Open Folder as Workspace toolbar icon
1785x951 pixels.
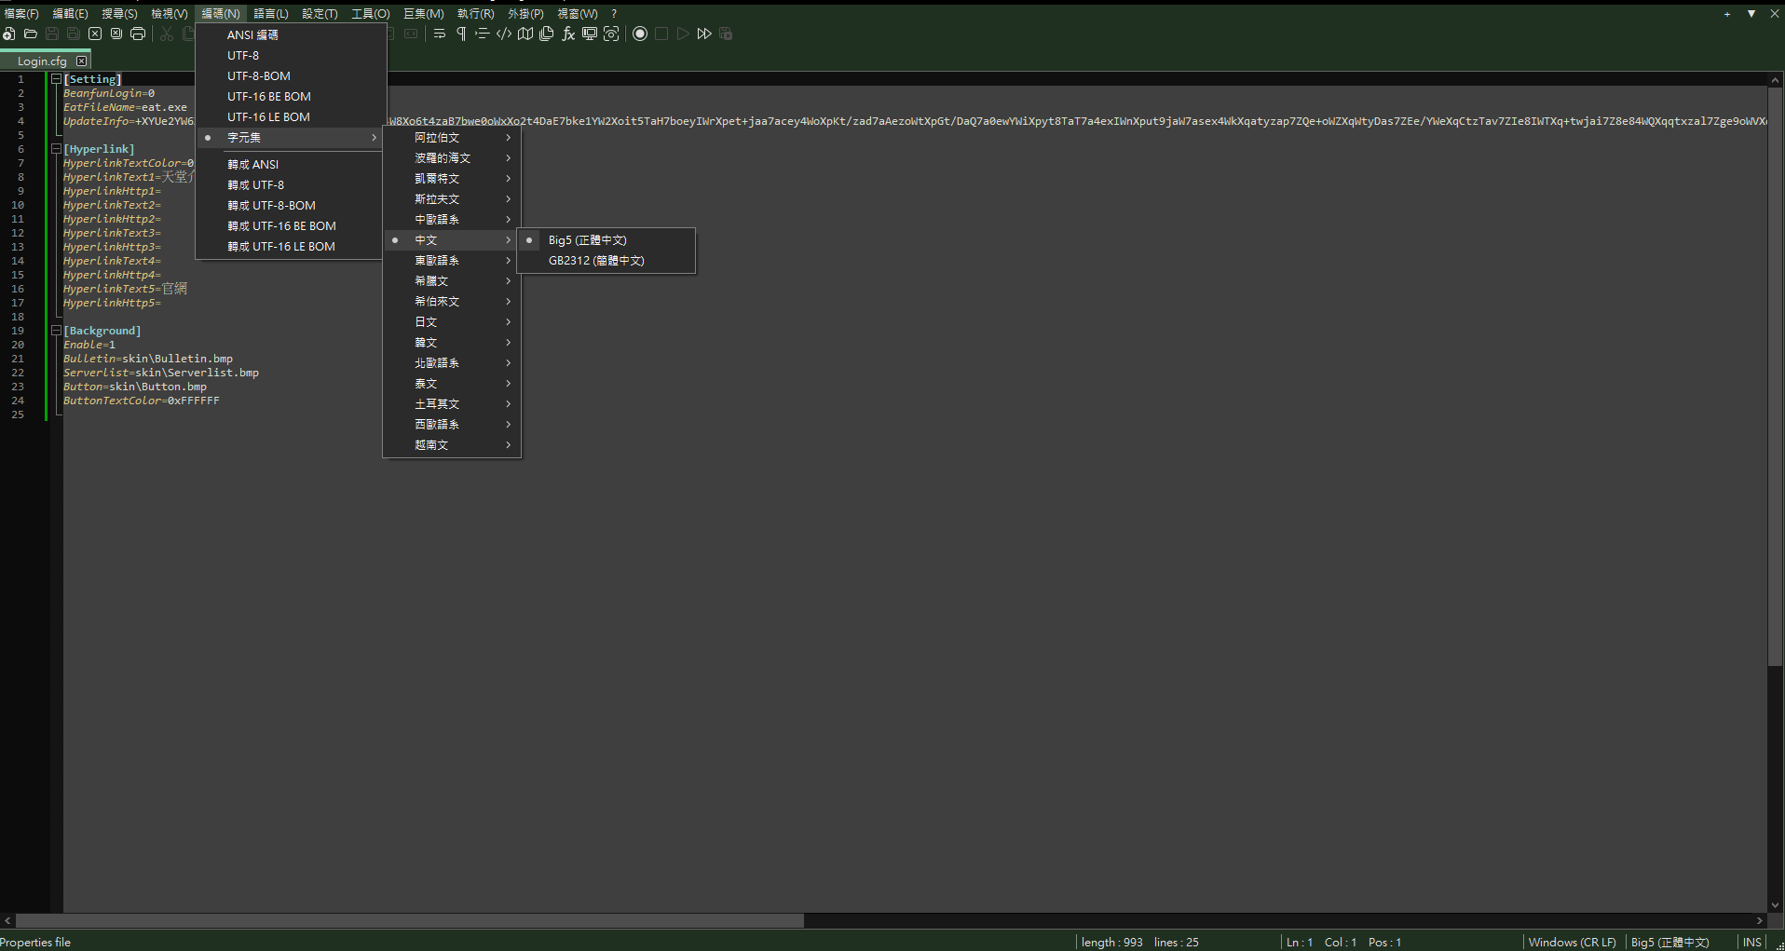(590, 34)
